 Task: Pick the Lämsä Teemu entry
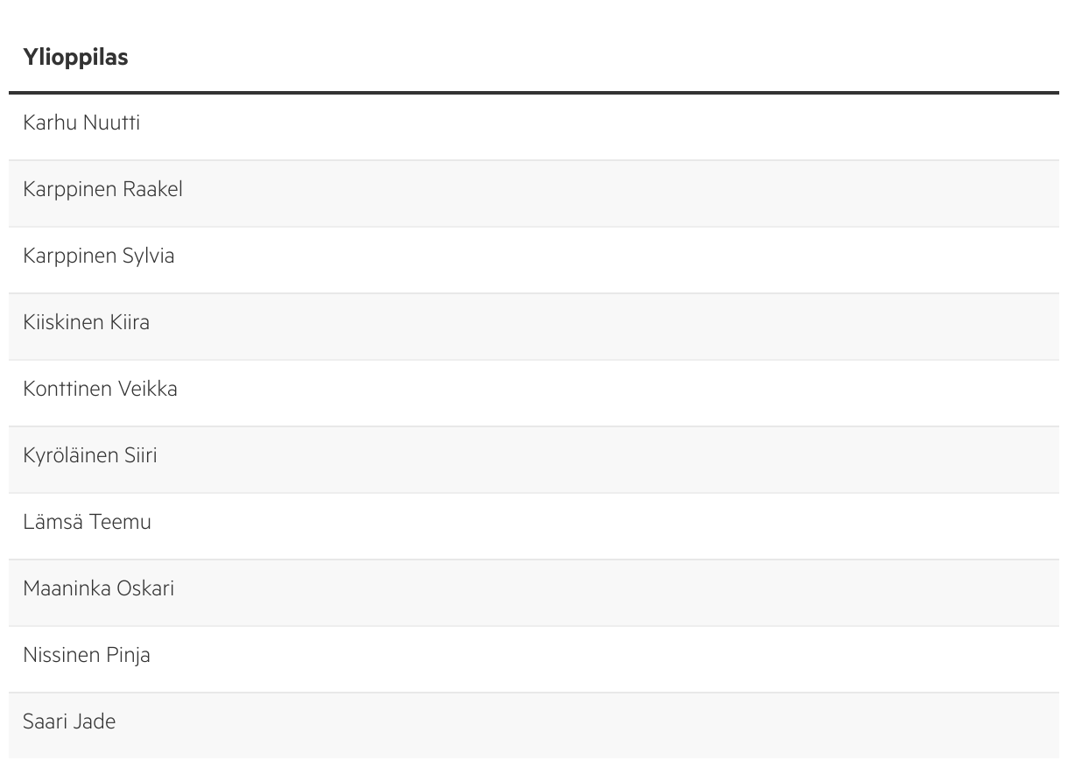pos(87,523)
